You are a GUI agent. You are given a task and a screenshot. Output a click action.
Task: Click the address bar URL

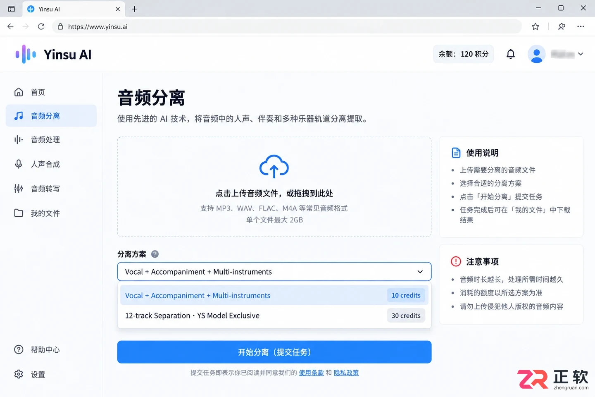98,26
